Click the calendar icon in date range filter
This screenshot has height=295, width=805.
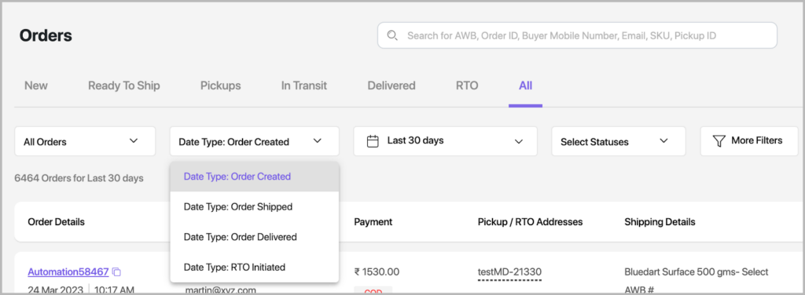(373, 141)
